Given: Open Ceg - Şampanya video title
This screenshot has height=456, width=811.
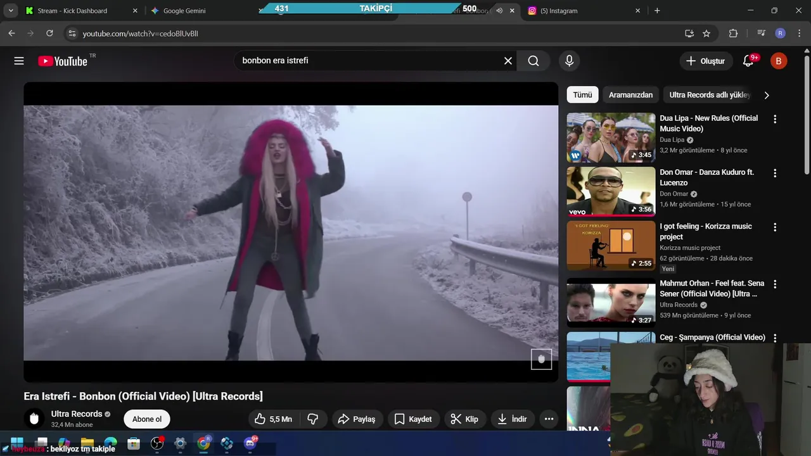Looking at the screenshot, I should tap(712, 338).
